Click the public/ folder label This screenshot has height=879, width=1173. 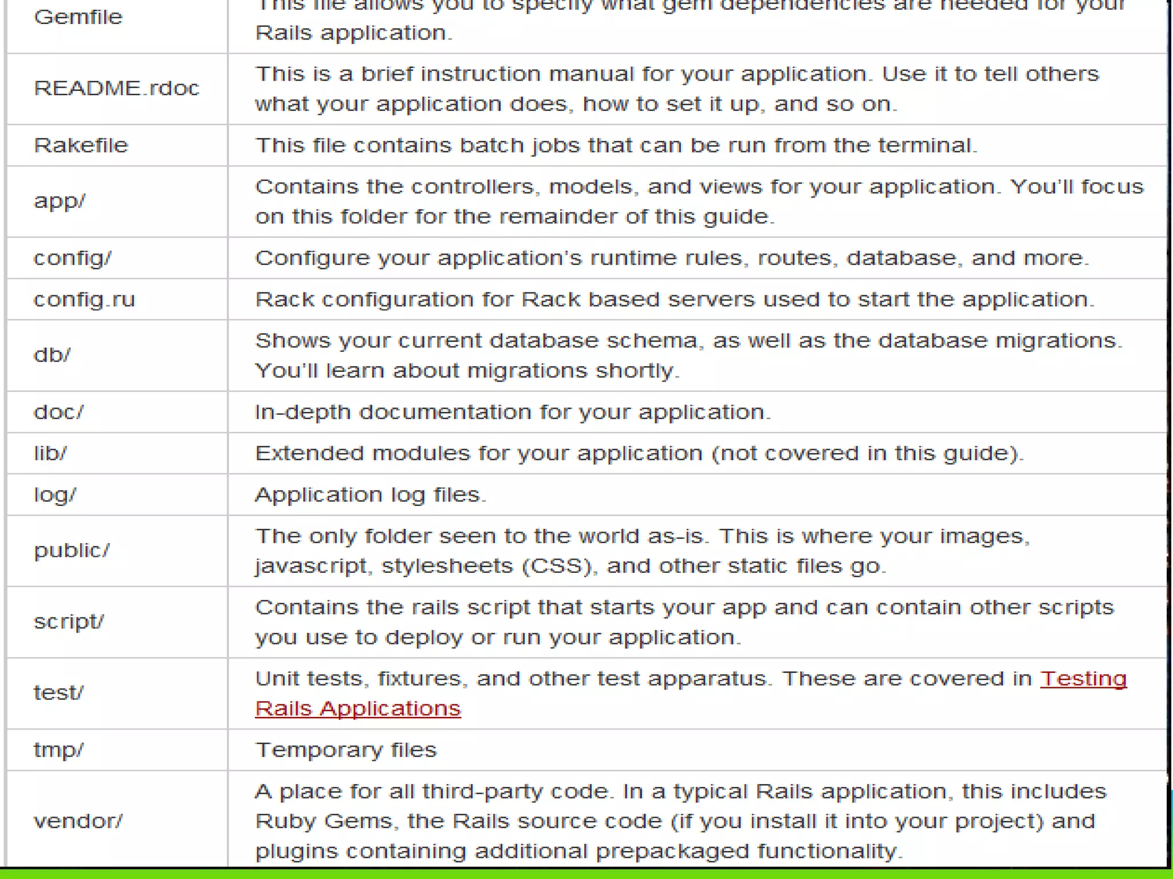72,551
